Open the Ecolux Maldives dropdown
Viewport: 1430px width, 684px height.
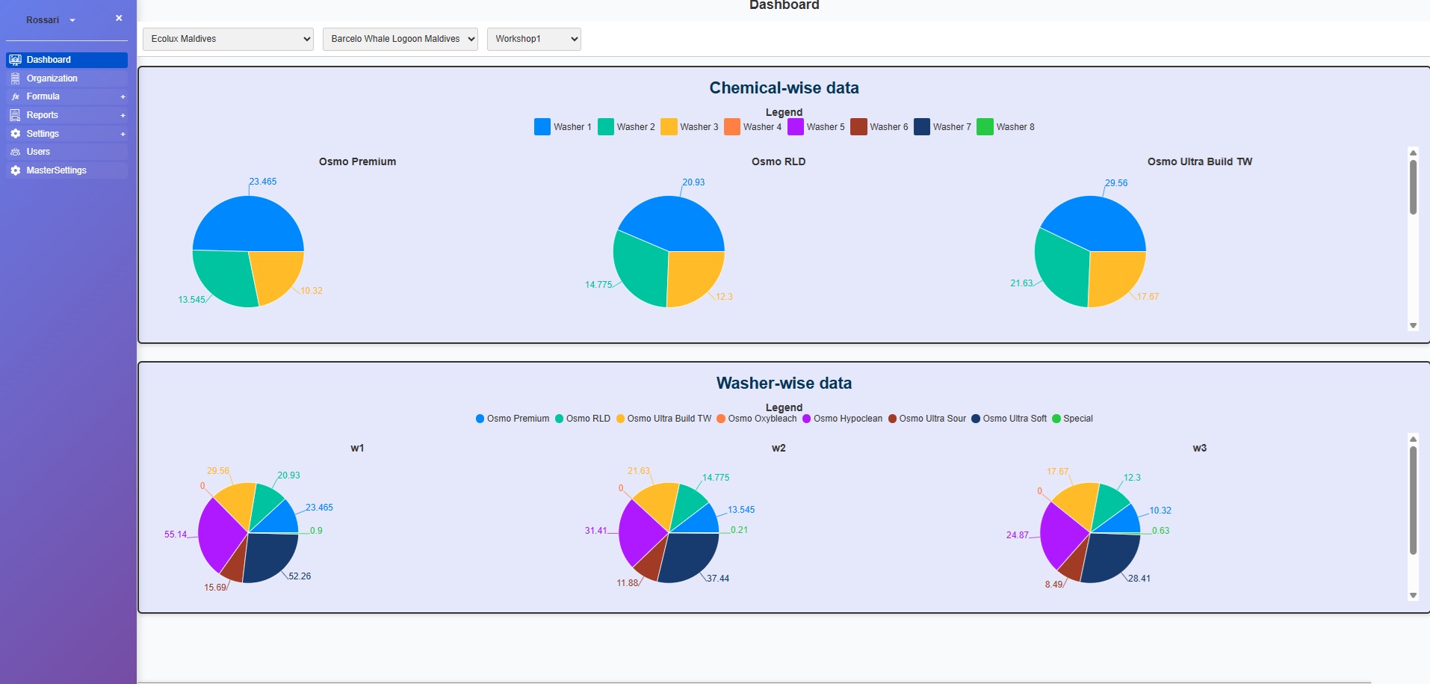(x=228, y=39)
